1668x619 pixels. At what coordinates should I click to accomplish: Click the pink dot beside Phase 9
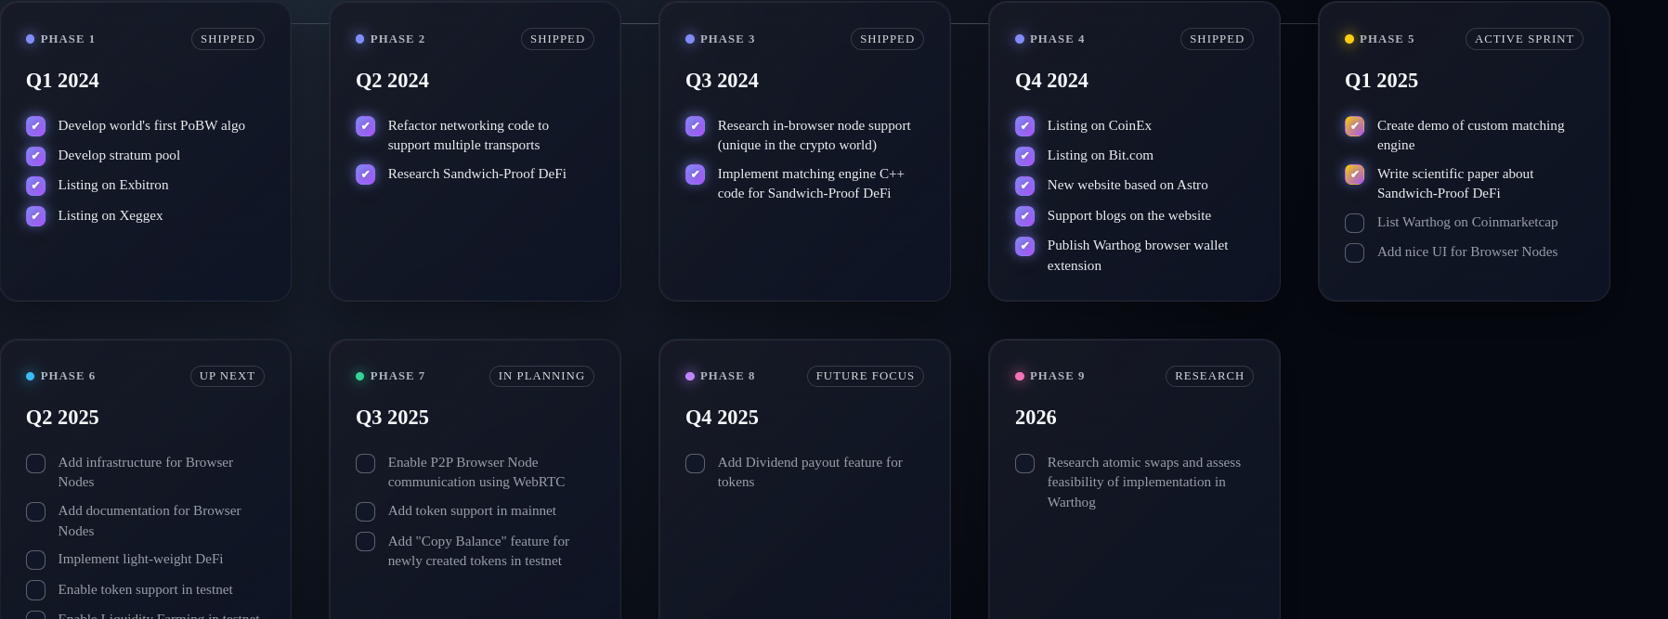pos(1020,376)
